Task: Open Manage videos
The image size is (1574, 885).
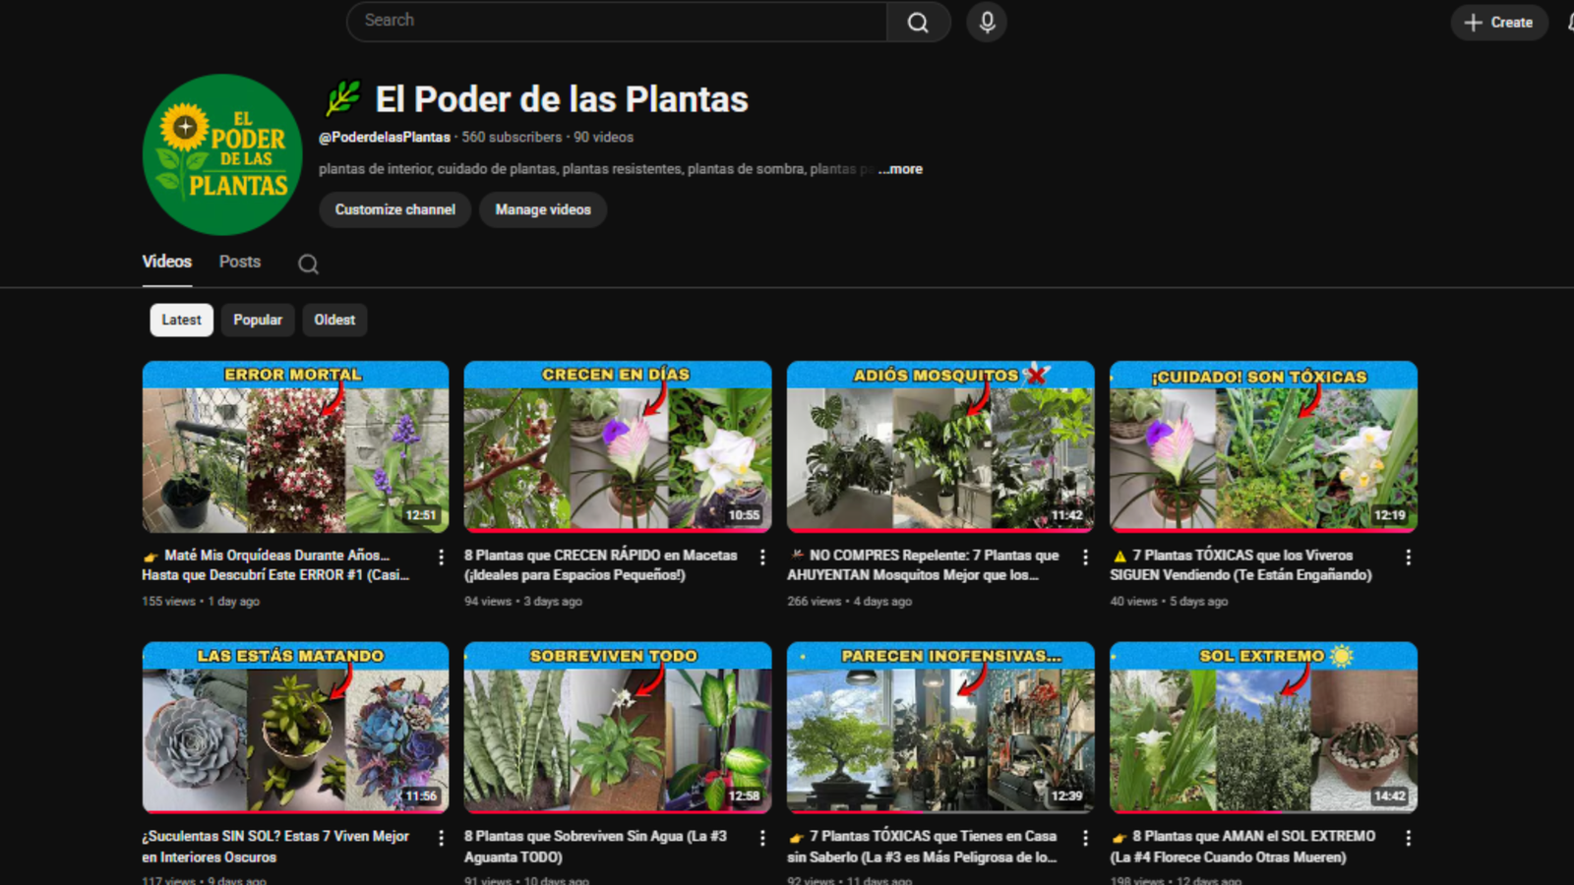Action: (543, 209)
